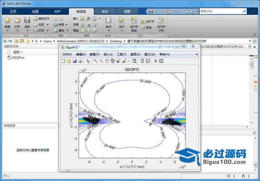This screenshot has width=260, height=181.
Task: Click the up-one-level folder icon
Action: (x=16, y=41)
